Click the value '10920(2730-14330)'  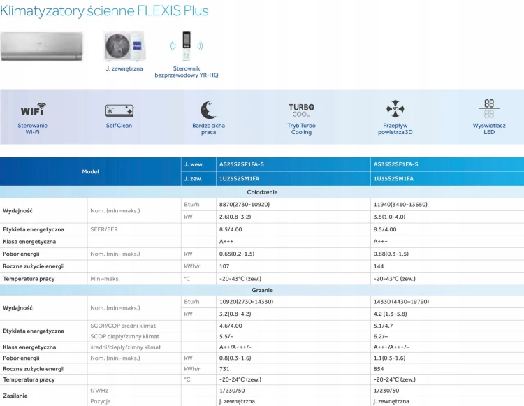[x=247, y=302]
